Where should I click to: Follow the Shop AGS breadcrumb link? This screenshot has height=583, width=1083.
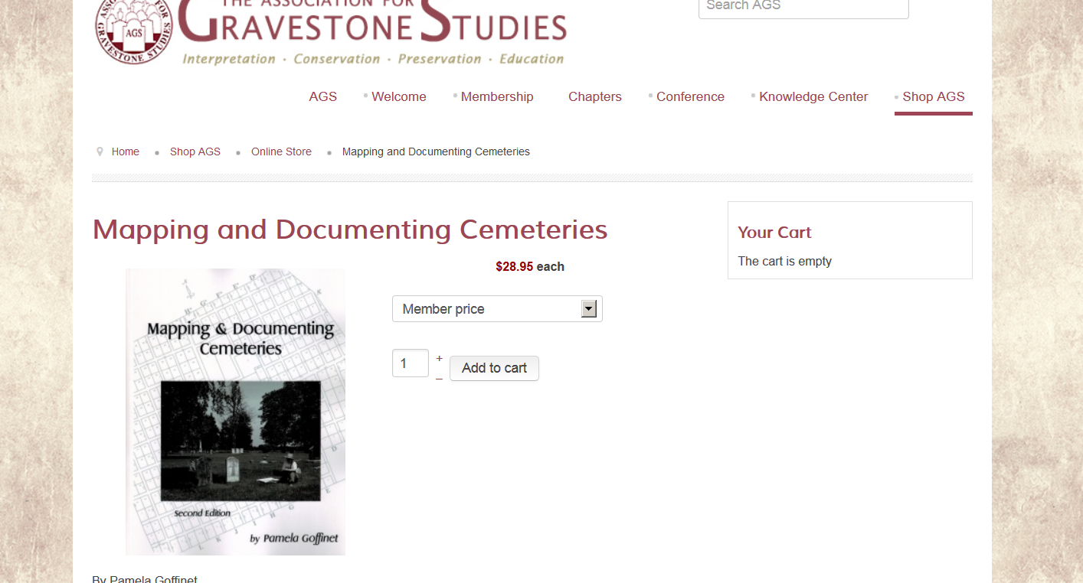[x=195, y=151]
